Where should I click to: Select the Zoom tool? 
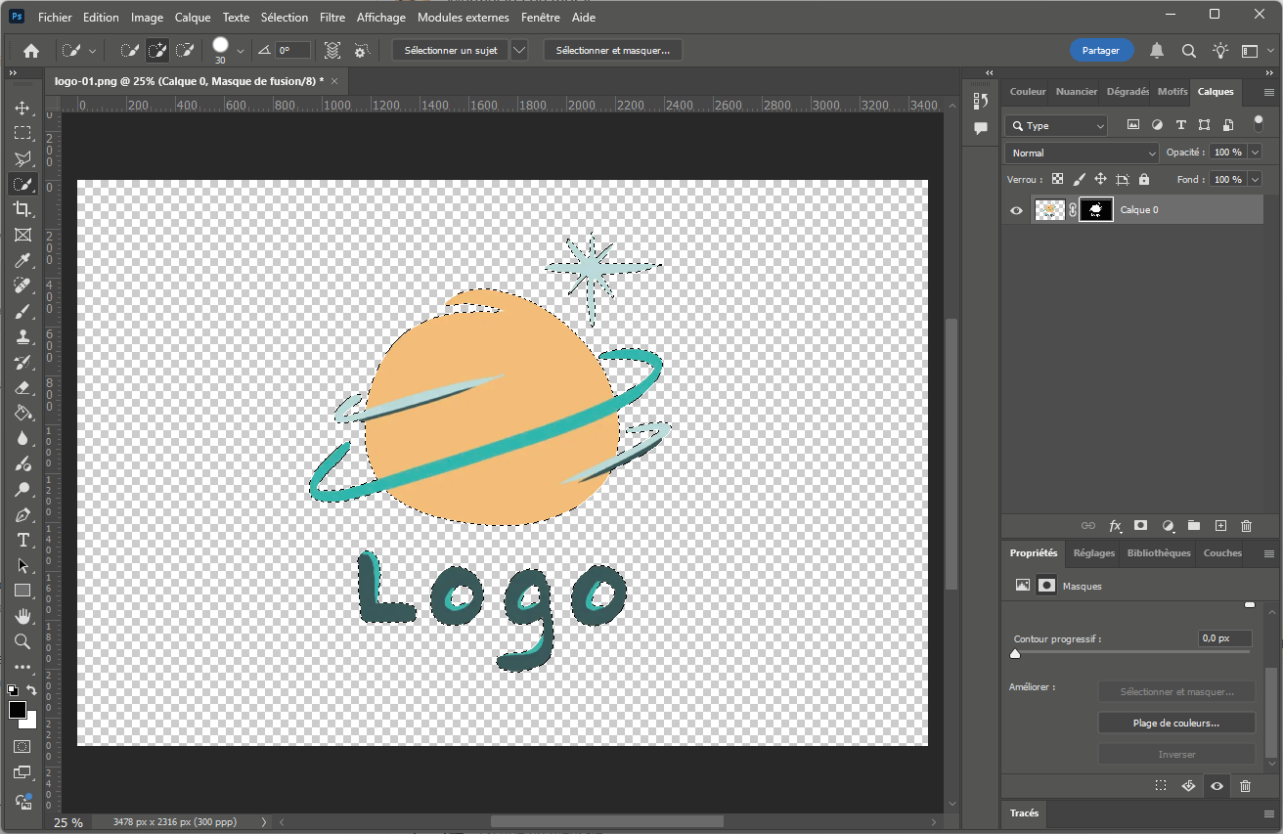point(22,642)
